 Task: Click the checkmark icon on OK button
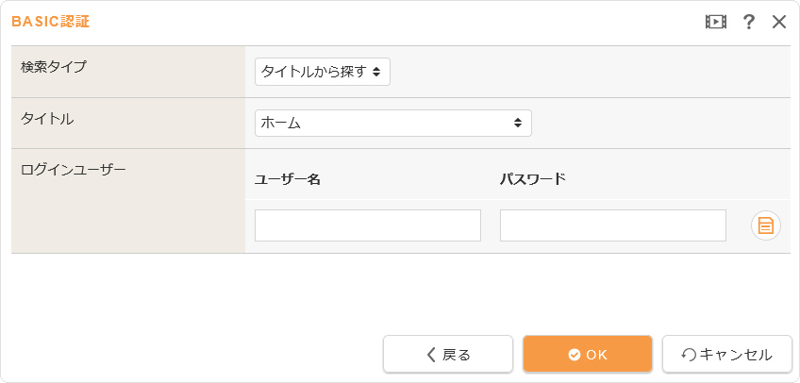pos(574,355)
